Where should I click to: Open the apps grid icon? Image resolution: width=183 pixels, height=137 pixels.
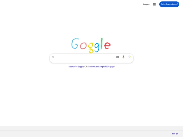154,4
